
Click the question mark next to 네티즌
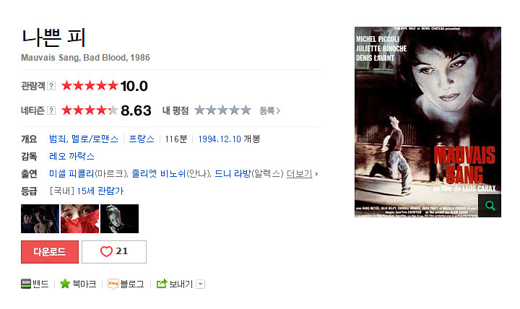[x=51, y=110]
